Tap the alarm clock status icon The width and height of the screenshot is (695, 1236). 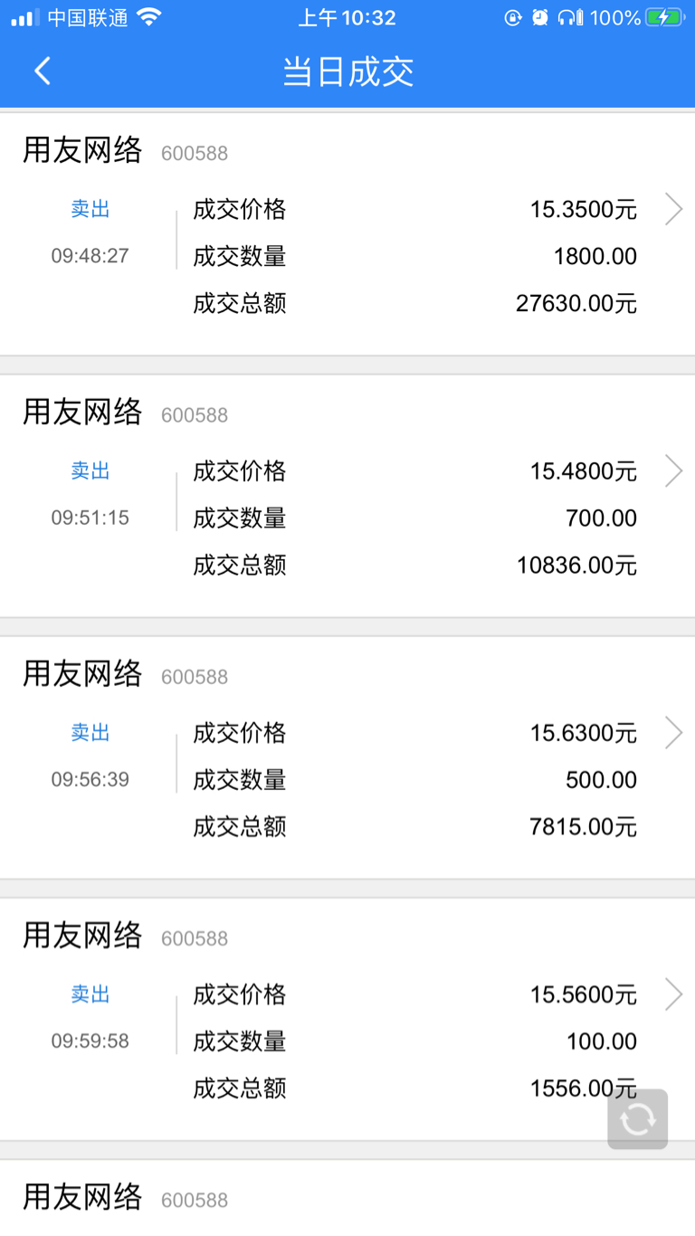(540, 17)
